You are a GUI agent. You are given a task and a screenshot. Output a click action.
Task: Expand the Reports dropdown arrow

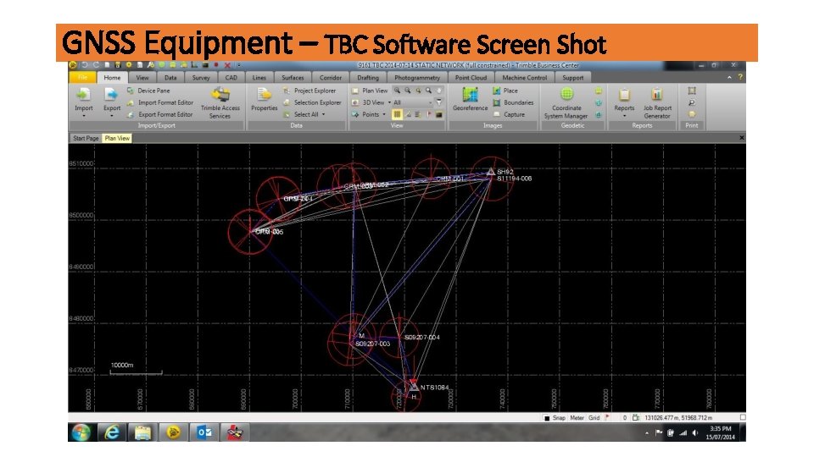[x=624, y=116]
